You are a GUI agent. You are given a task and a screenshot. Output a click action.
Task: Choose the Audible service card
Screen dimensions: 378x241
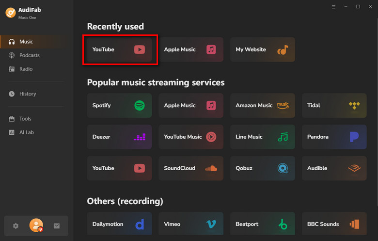(x=334, y=168)
